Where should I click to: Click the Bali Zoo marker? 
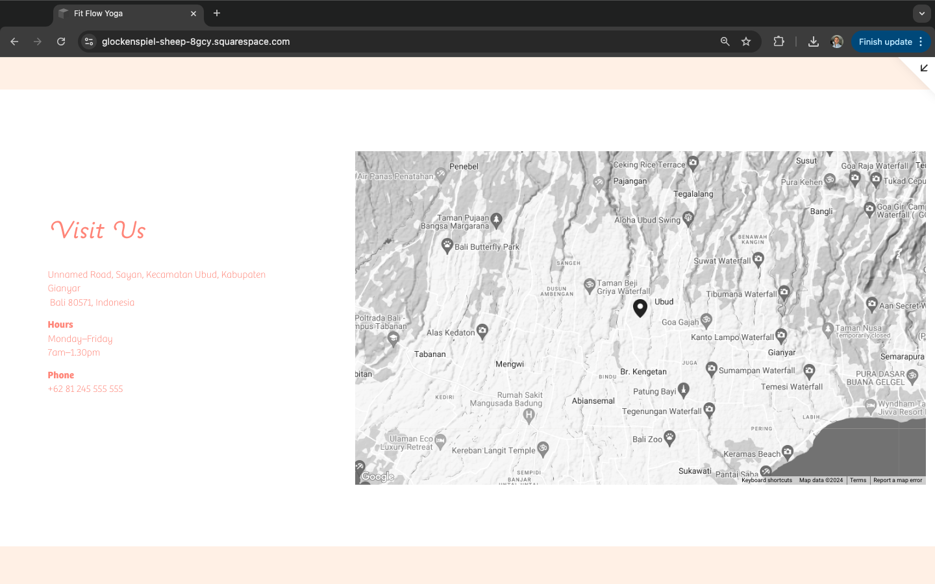tap(669, 437)
